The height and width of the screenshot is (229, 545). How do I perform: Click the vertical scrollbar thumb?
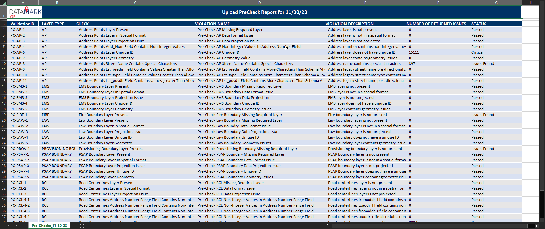click(x=542, y=97)
